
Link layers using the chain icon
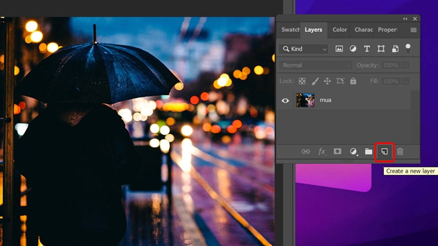(x=306, y=152)
